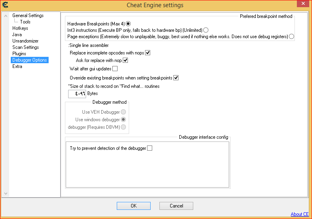Viewport: 312px width, 219px height.
Task: Choose Int3 instructions breakpoint method
Action: (x=206, y=30)
